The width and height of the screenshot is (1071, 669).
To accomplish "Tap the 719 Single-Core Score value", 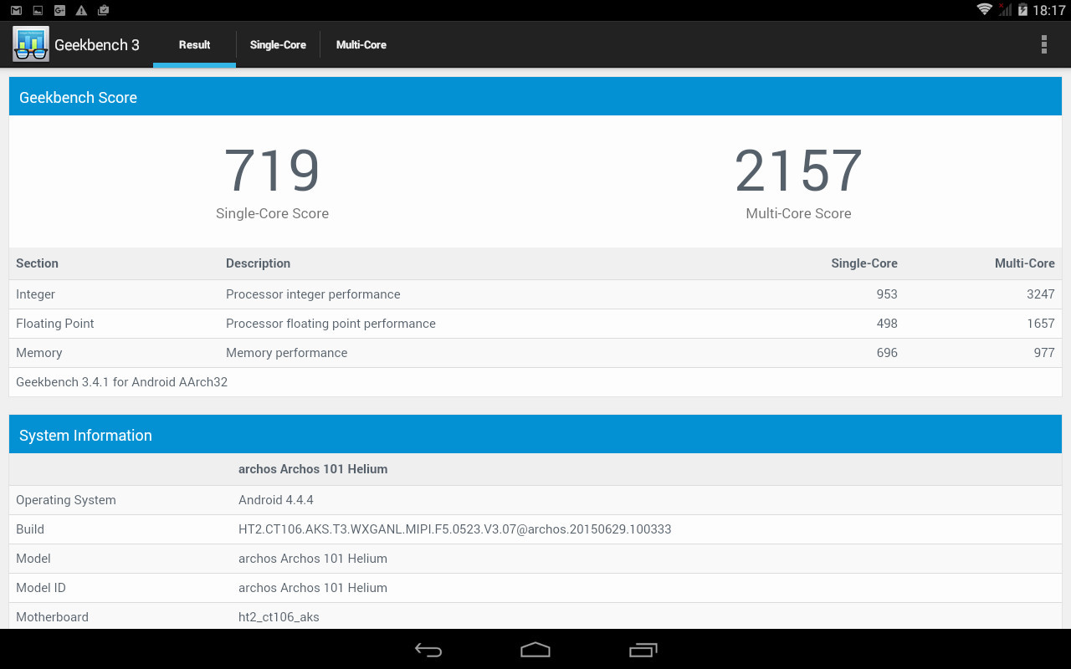I will tap(272, 171).
